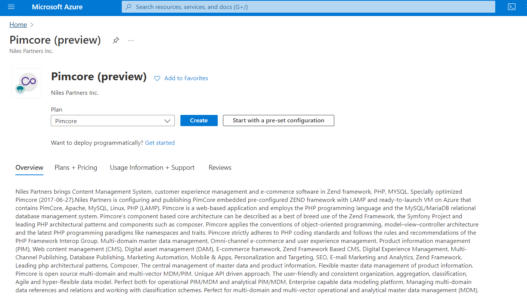
Task: Click the Microsoft Azure brand title
Action: (57, 7)
